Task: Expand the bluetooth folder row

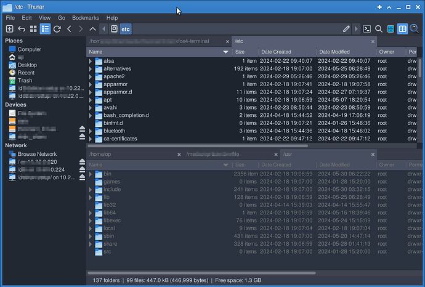Action: click(x=91, y=131)
